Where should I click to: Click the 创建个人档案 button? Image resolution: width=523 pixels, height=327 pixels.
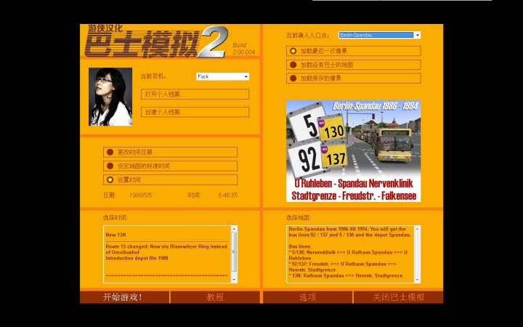(195, 112)
